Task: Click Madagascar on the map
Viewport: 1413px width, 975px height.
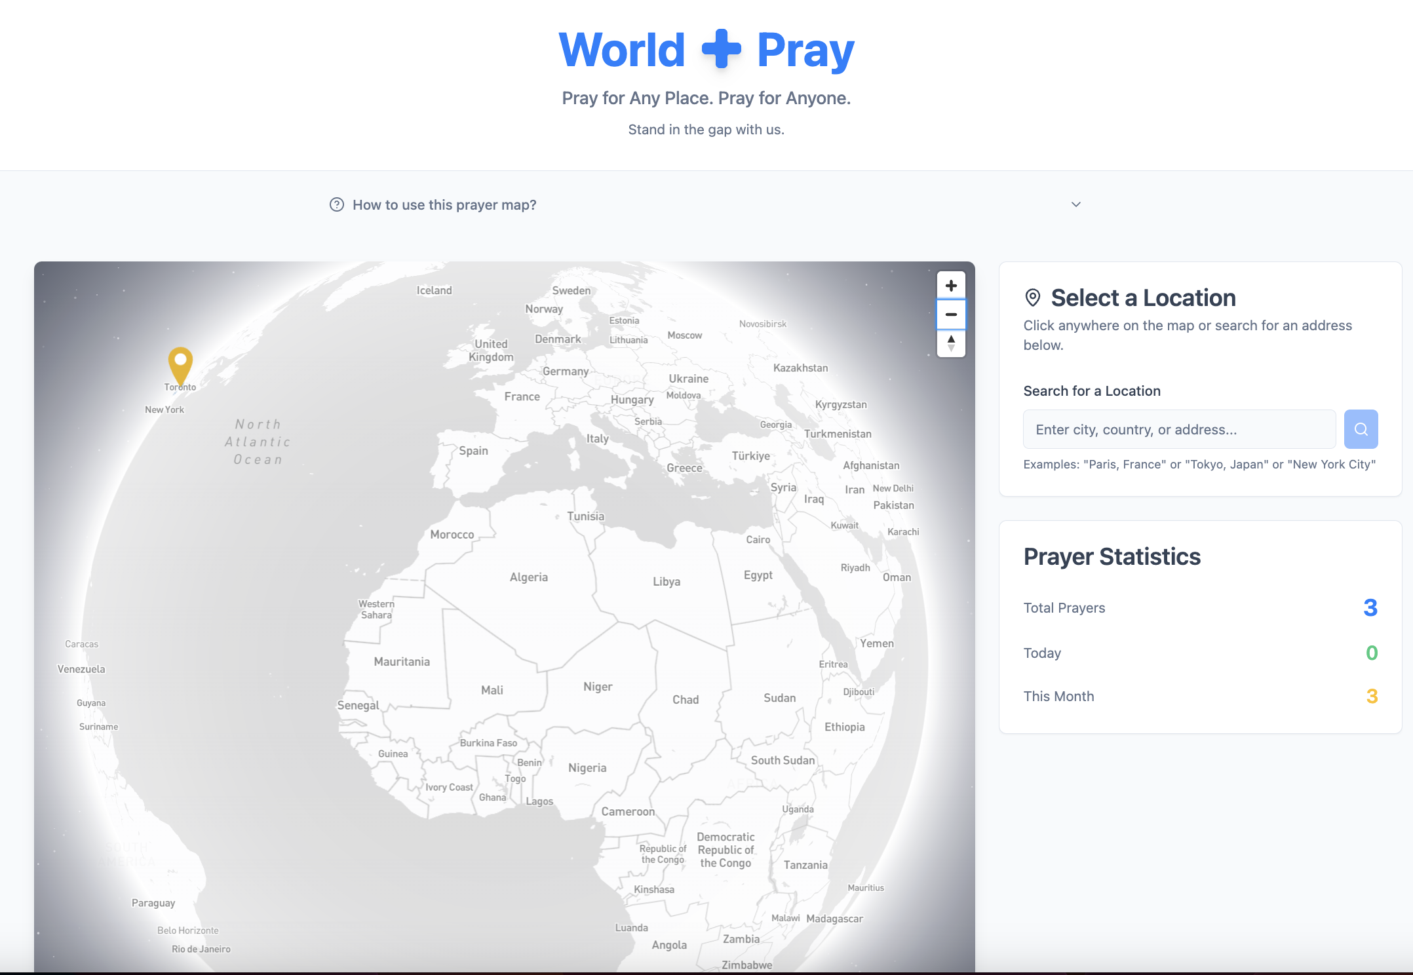Action: (837, 918)
